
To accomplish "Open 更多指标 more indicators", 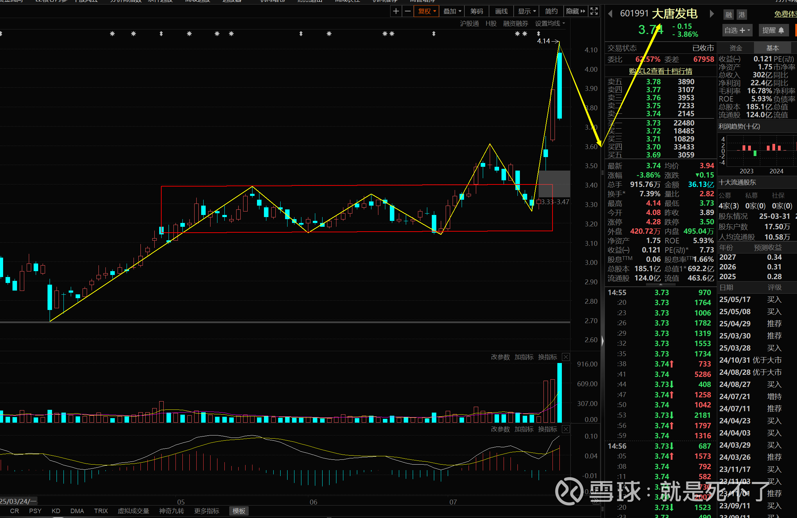I will 207,511.
